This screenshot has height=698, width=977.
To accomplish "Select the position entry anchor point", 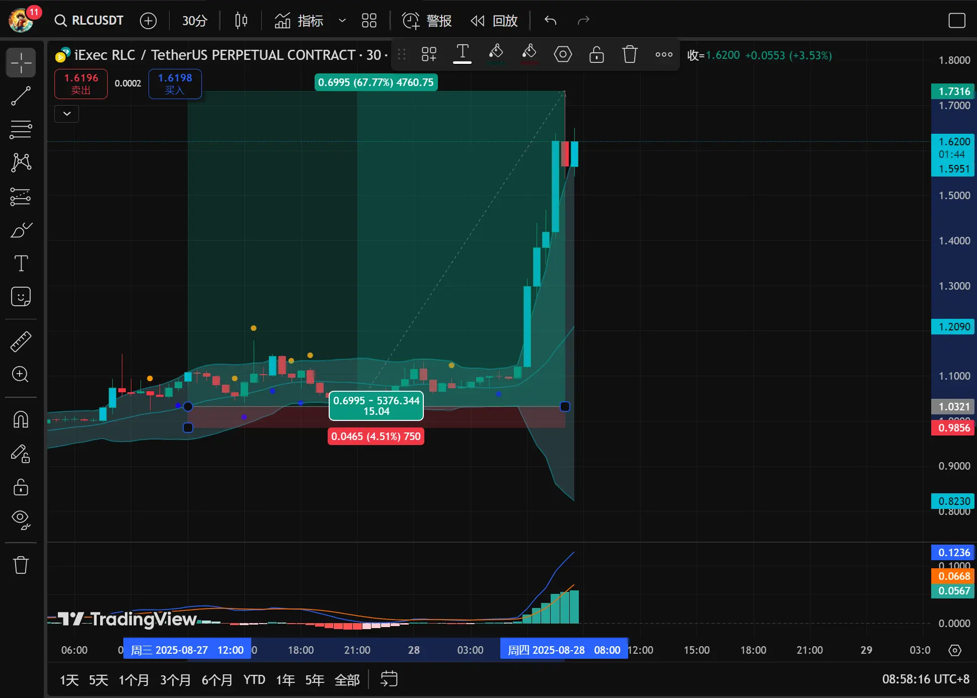I will tap(188, 406).
